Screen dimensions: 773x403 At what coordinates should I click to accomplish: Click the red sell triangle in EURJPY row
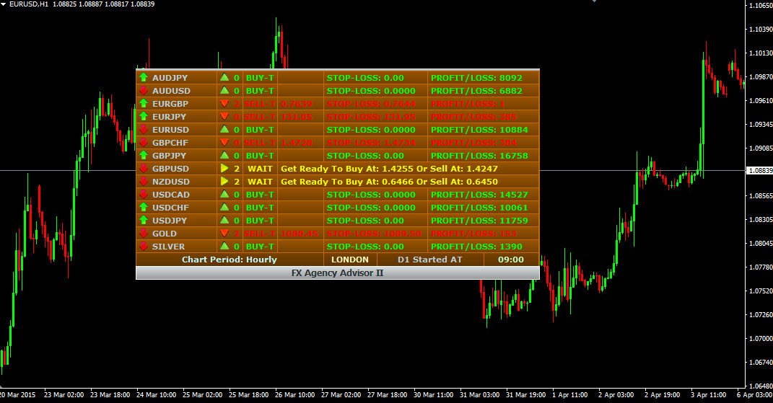click(x=224, y=116)
